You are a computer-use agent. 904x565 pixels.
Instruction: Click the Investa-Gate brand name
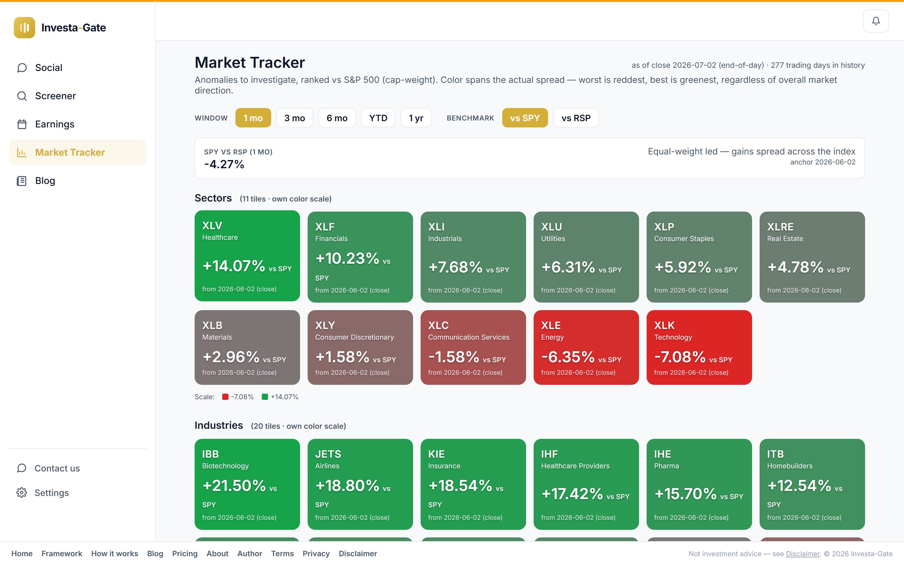(x=73, y=28)
